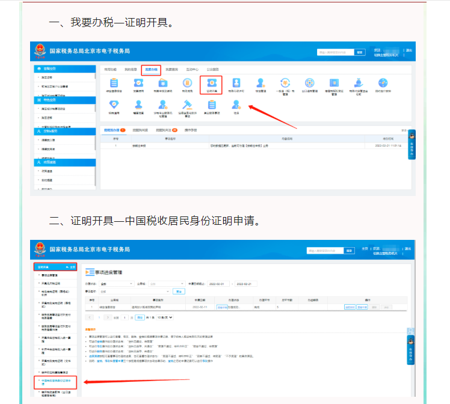Open floating customer service avatar in upper screenshot

click(x=412, y=136)
